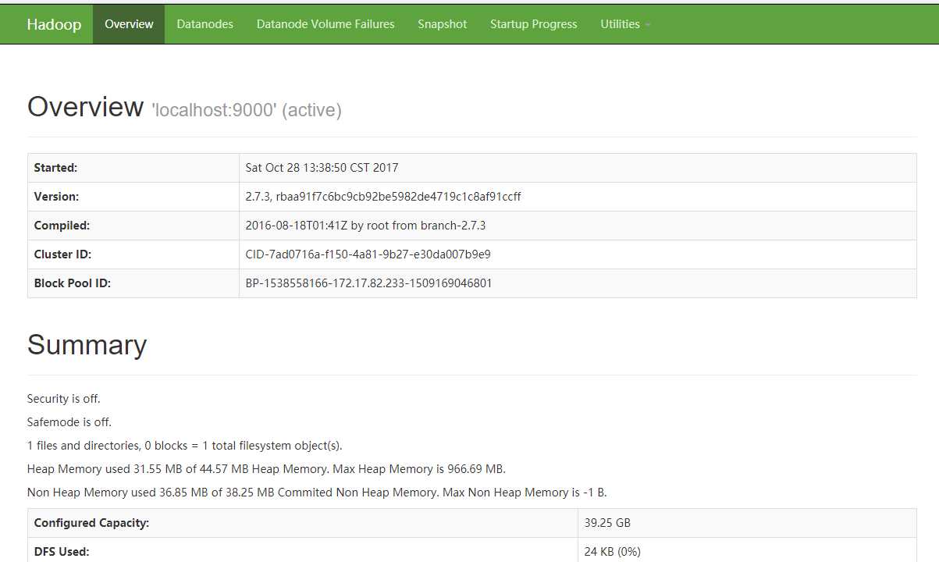Switch to the Snapshot tab
This screenshot has width=939, height=562.
442,24
